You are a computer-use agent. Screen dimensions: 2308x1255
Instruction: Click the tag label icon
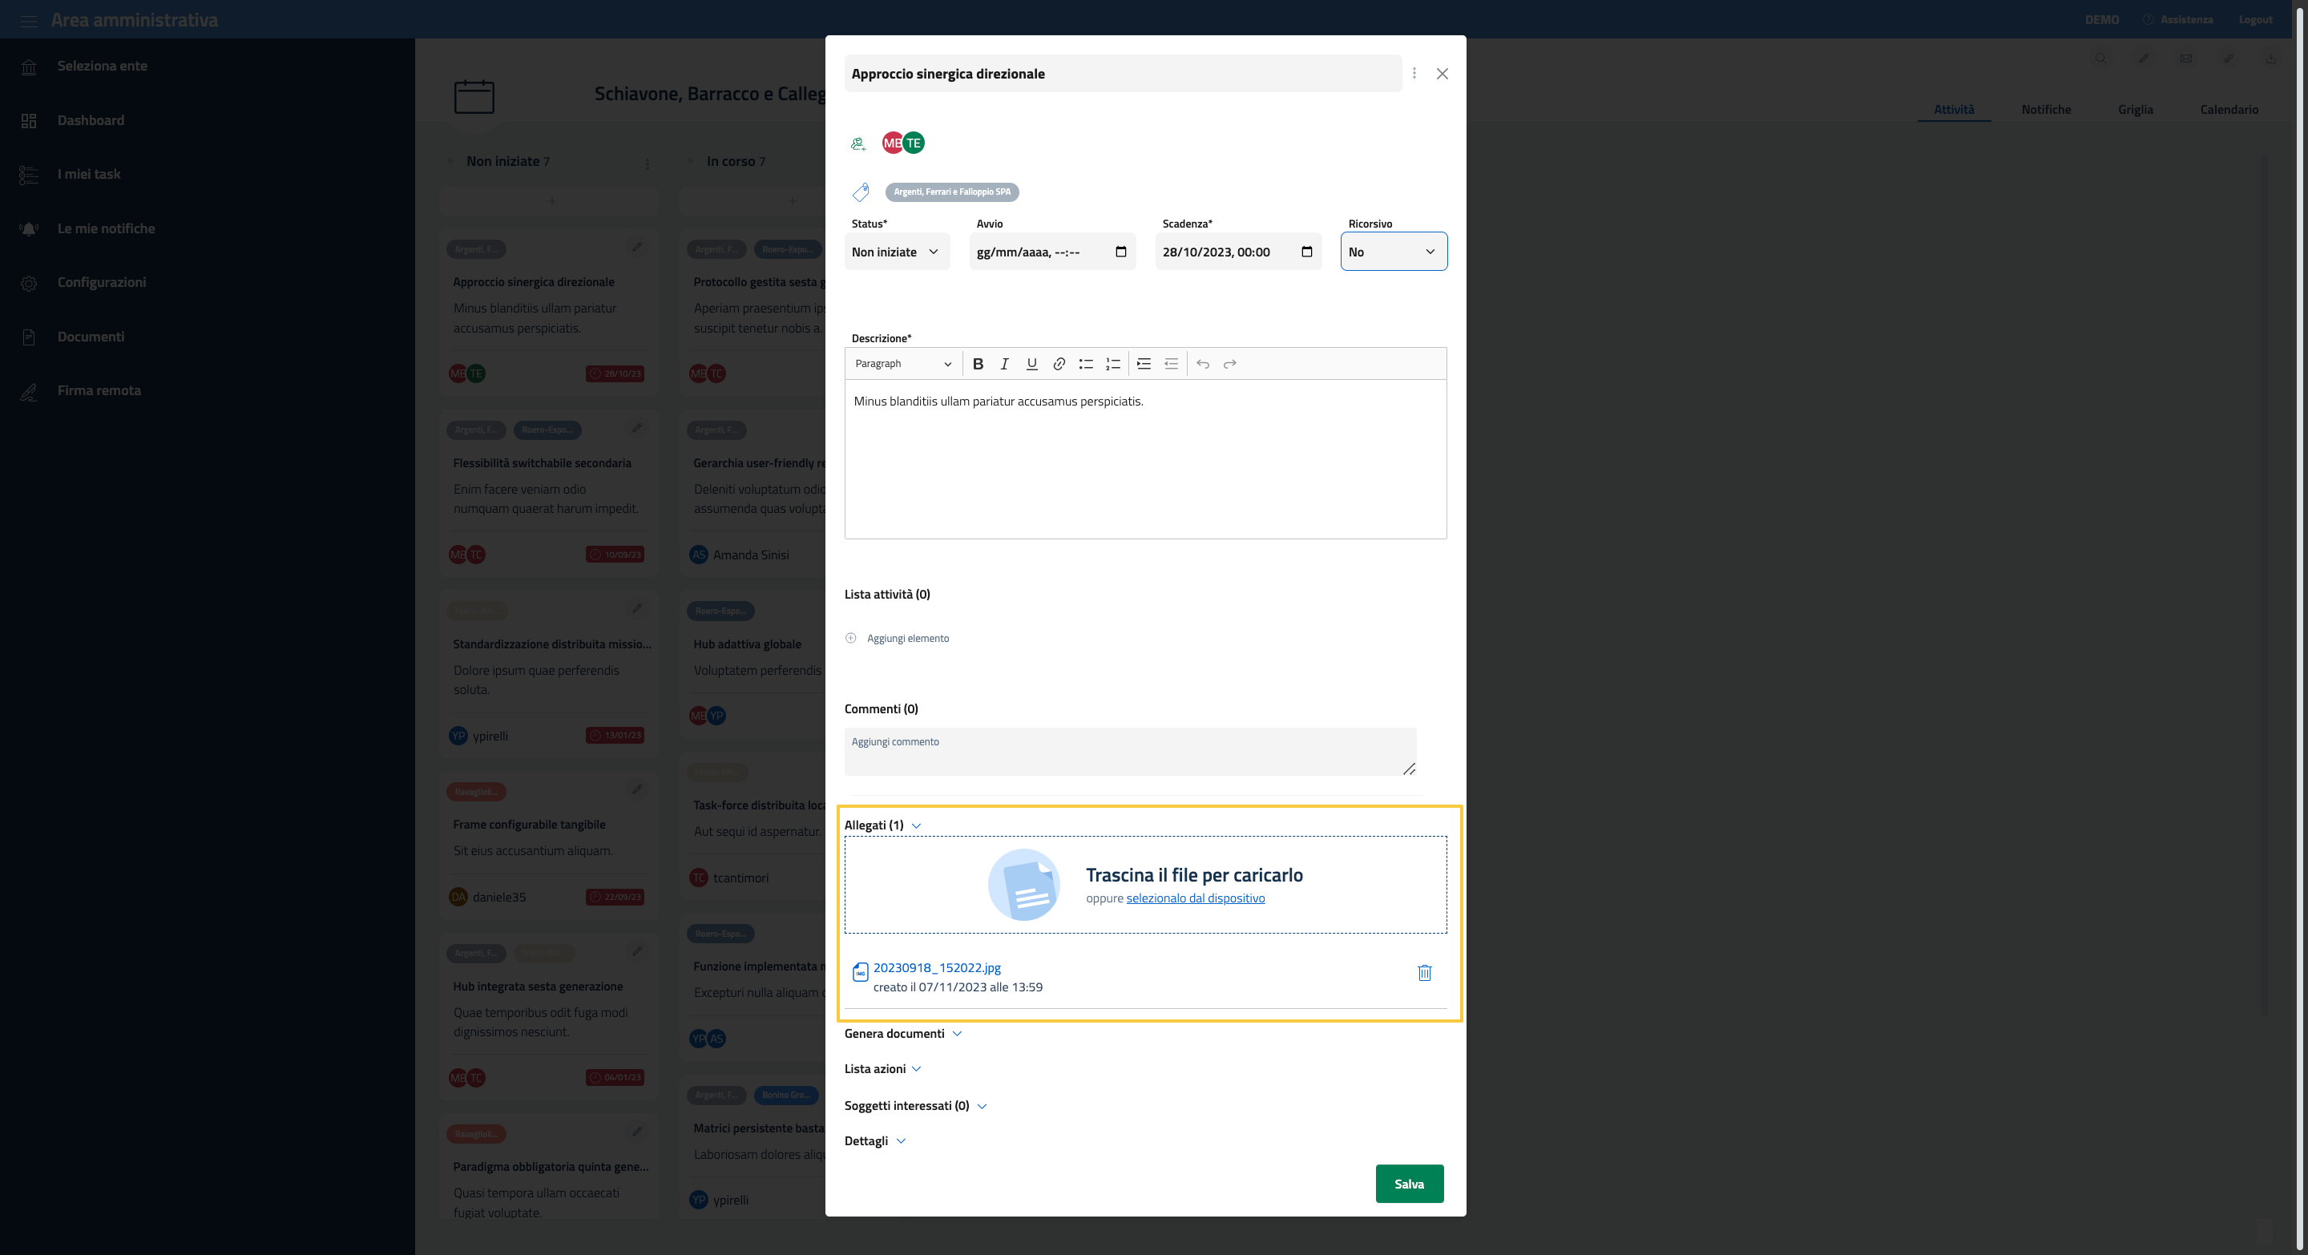[861, 192]
